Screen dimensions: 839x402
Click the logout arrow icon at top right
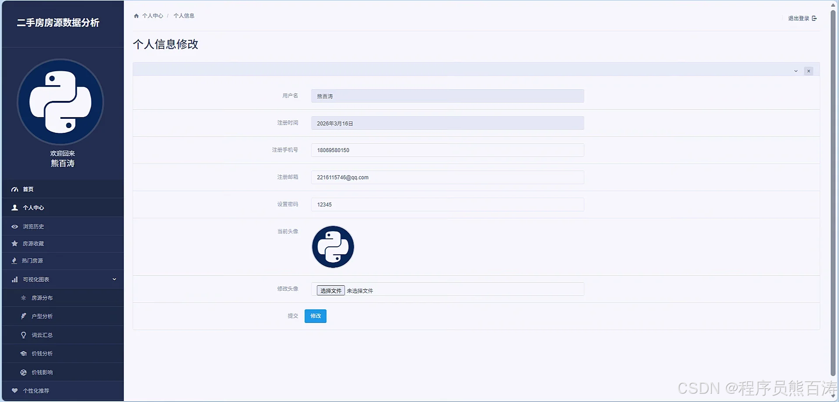pos(814,18)
